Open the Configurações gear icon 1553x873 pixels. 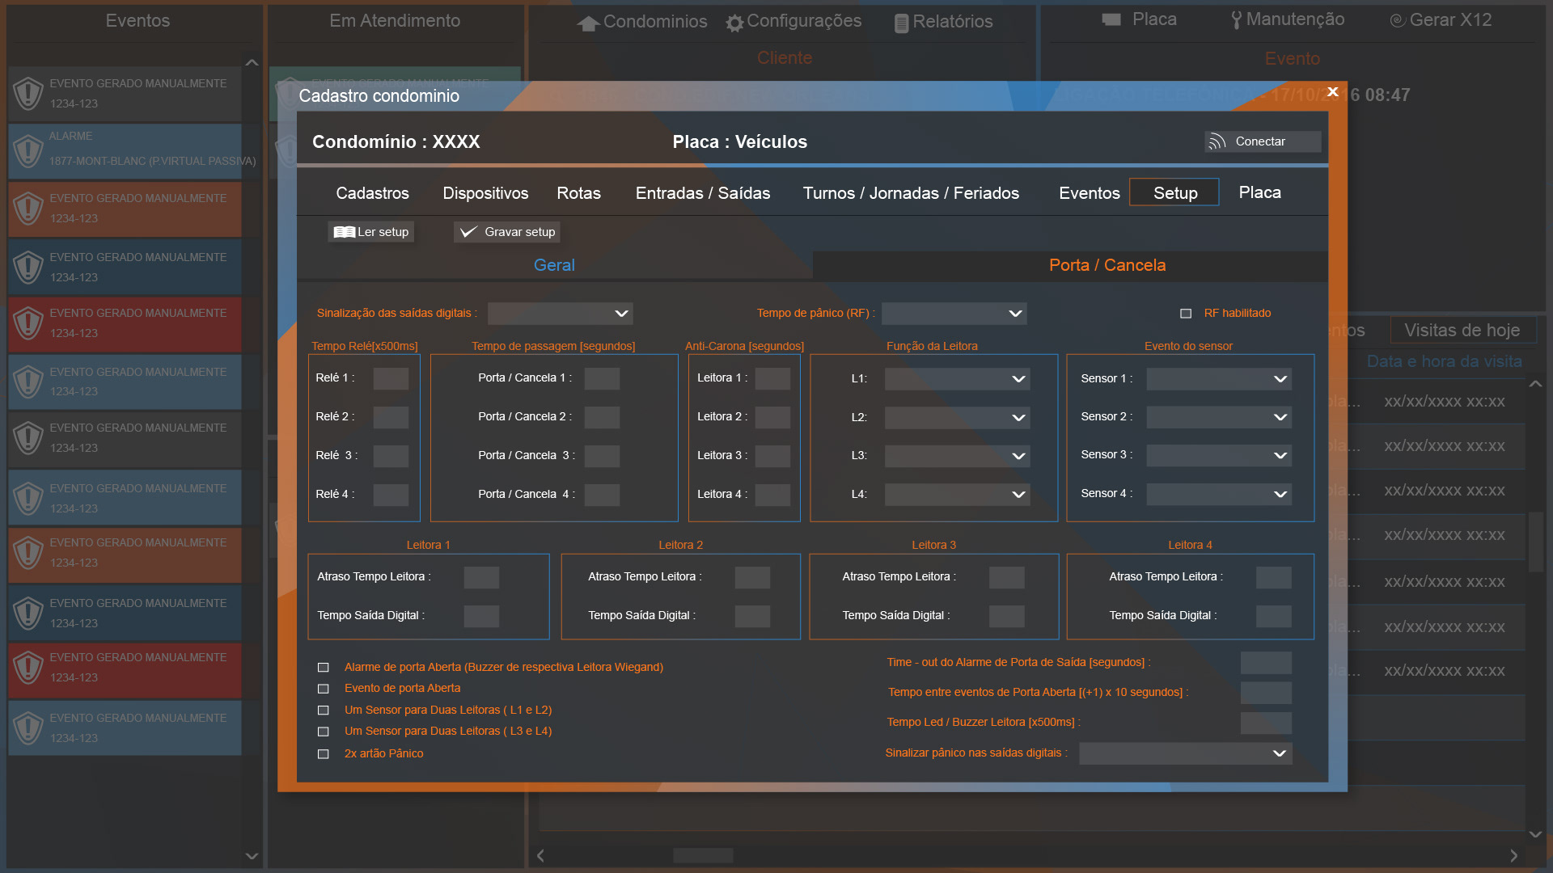[x=734, y=23]
